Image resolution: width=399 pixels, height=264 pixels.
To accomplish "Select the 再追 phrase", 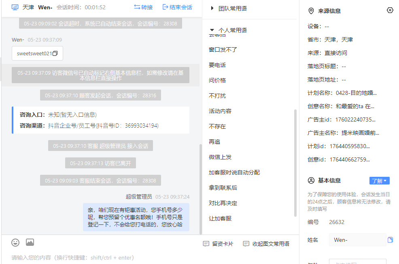I will point(214,142).
